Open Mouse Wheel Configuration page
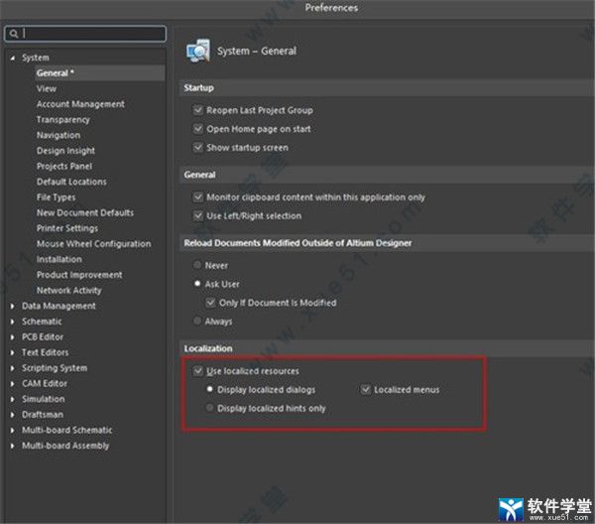Screen dimensions: 595x524 pyautogui.click(x=94, y=244)
